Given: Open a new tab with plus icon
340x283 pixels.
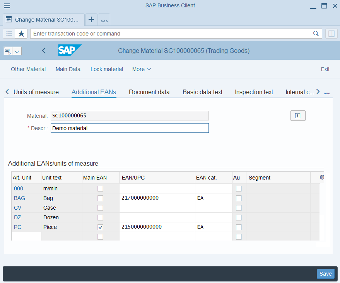Looking at the screenshot, I should pyautogui.click(x=91, y=19).
